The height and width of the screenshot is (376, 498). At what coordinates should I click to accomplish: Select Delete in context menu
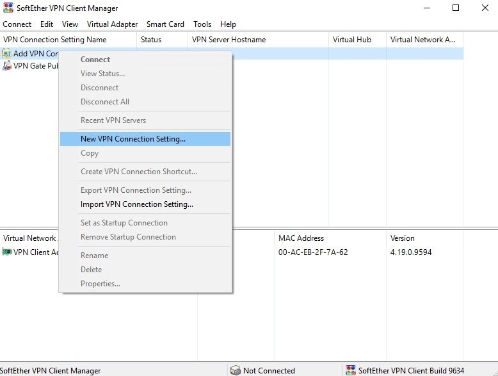[145, 270]
